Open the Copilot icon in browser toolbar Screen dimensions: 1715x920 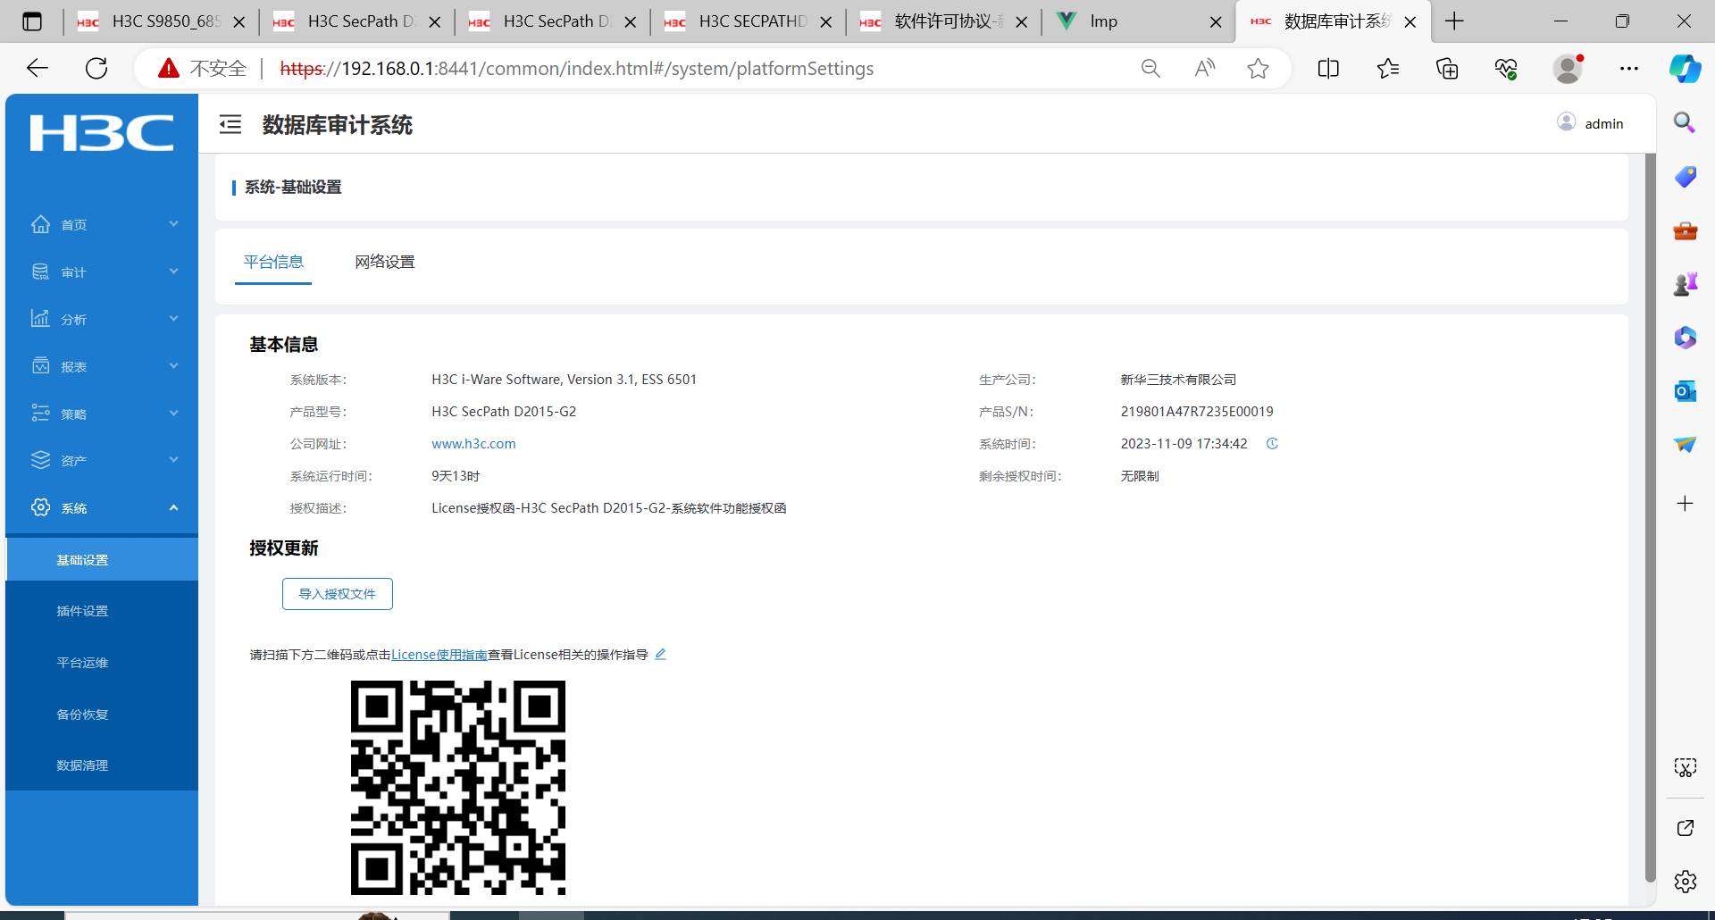click(x=1686, y=68)
